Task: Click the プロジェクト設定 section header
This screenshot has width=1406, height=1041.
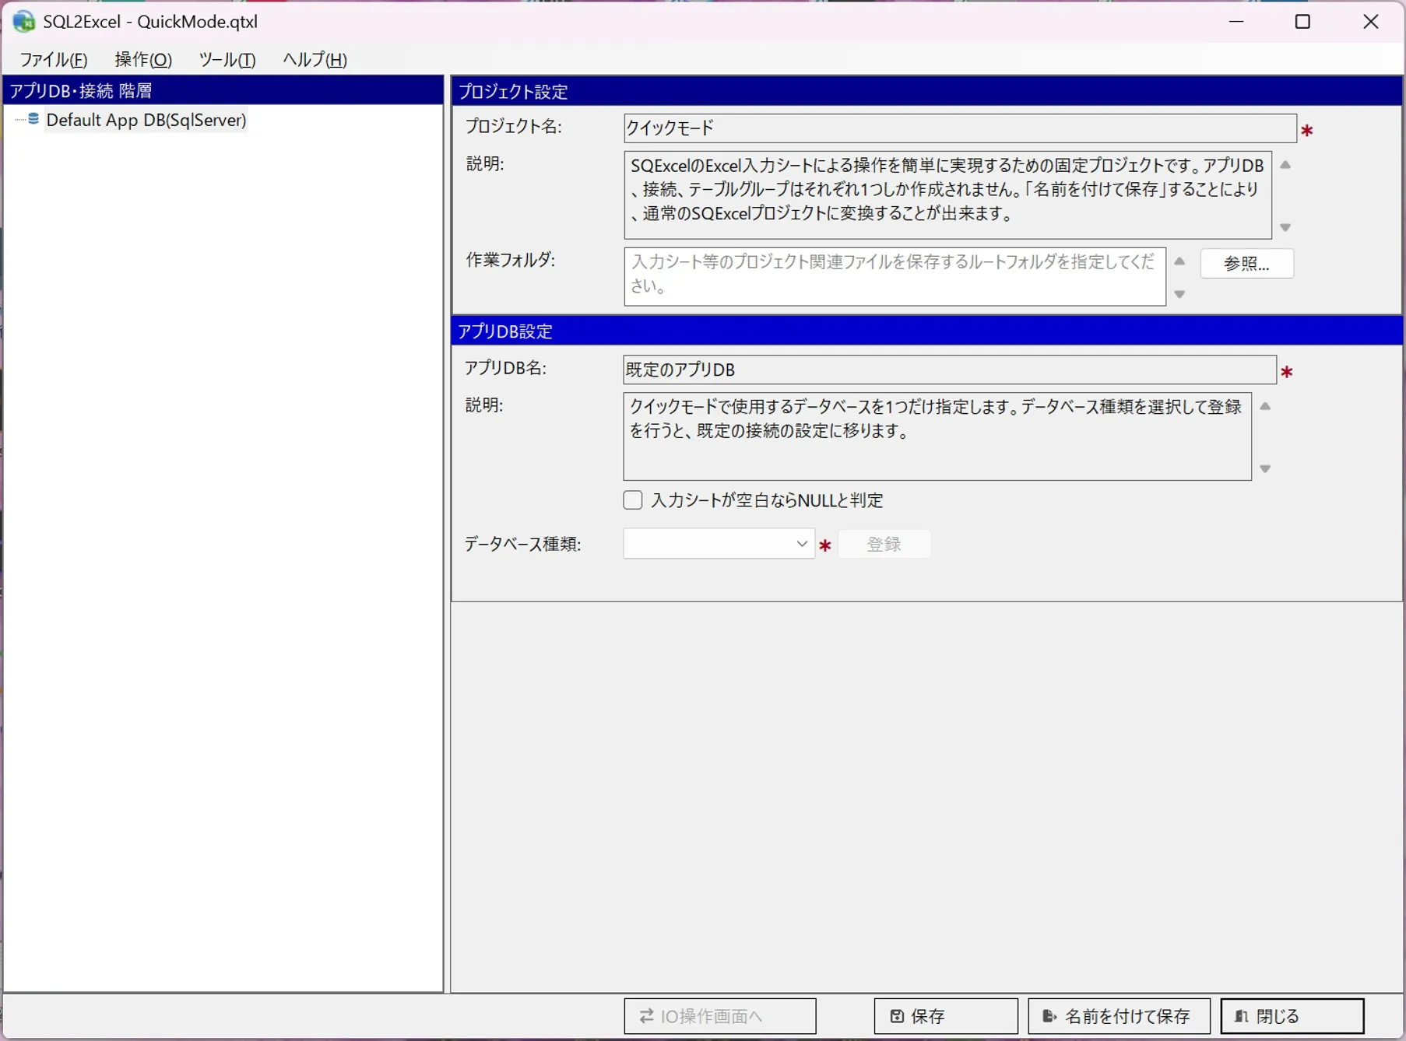Action: click(927, 91)
